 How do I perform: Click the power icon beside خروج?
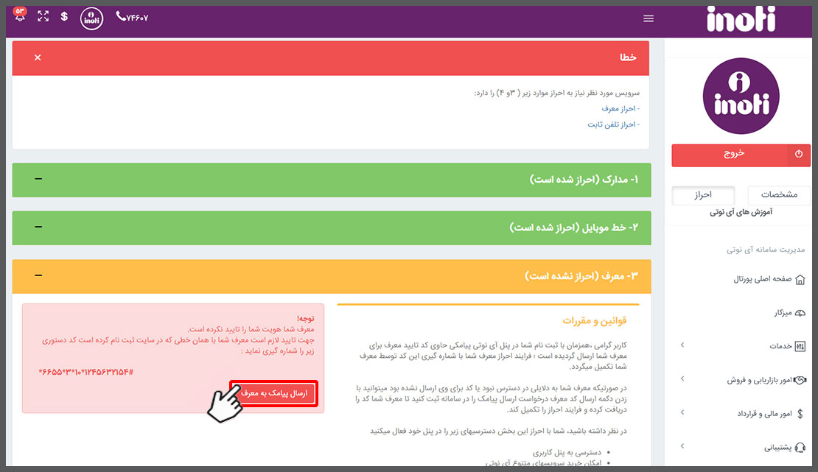(x=799, y=155)
